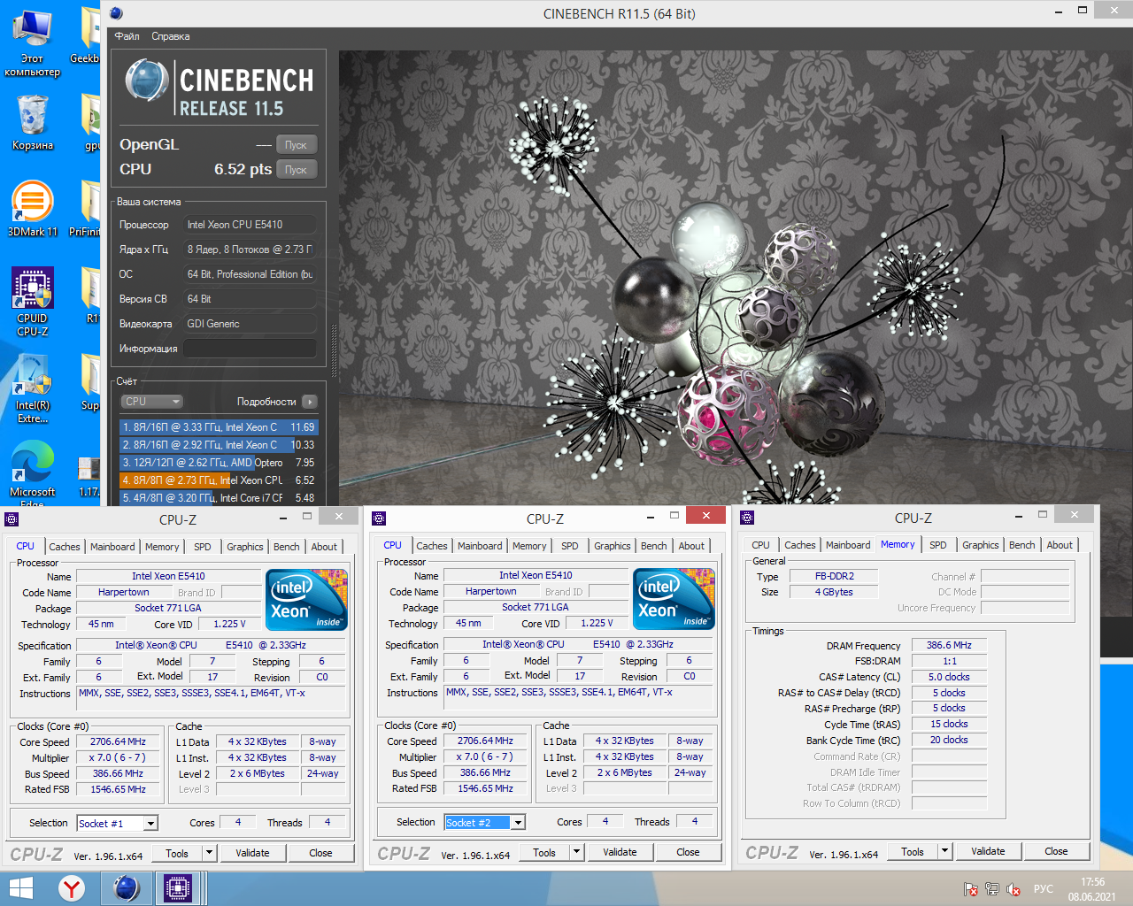The image size is (1133, 906).
Task: Click the Intel Xeon logo in left CPU-Z window
Action: [x=307, y=599]
